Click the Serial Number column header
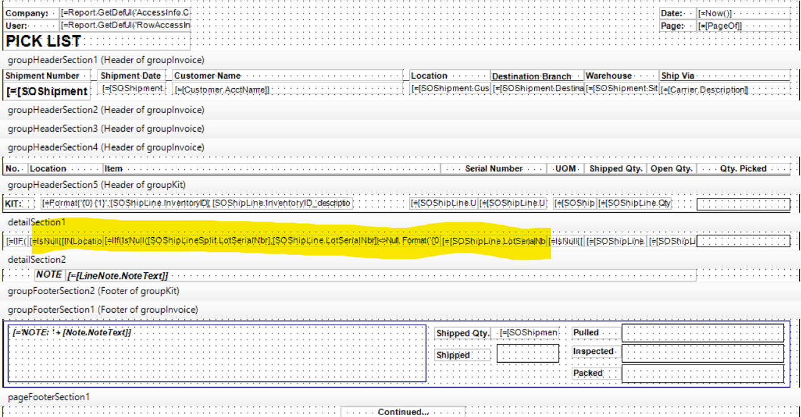 tap(494, 169)
